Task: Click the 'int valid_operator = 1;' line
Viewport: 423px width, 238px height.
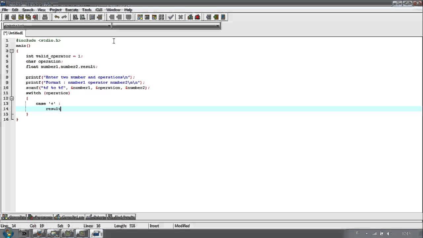Action: pos(54,56)
